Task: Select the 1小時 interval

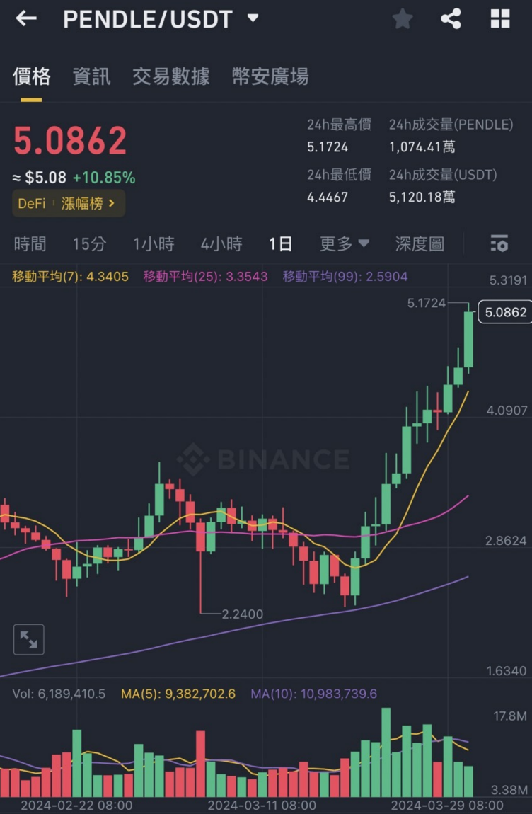Action: tap(154, 244)
